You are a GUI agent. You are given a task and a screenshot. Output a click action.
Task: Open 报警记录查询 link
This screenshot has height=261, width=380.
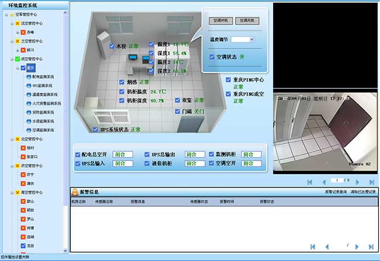point(337,192)
